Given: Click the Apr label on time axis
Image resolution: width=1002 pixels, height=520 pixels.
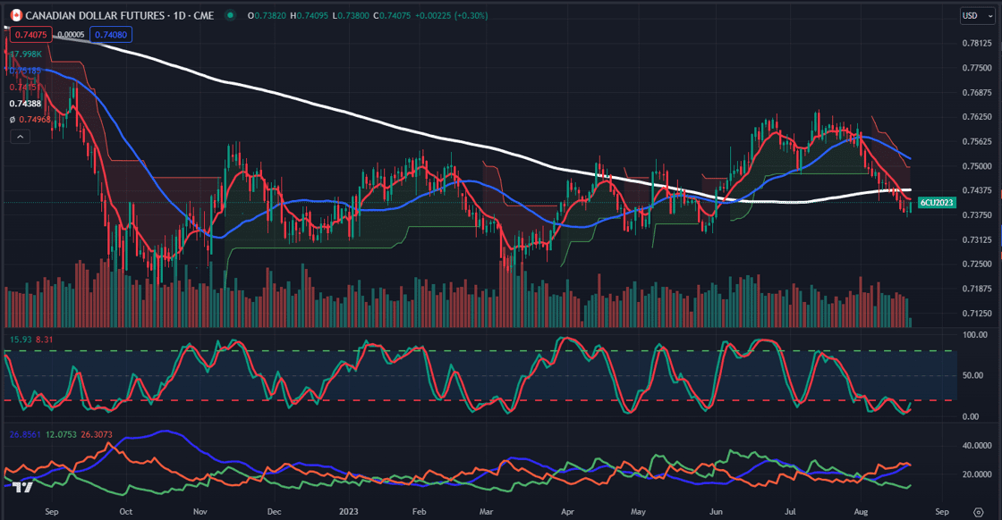Looking at the screenshot, I should (567, 512).
